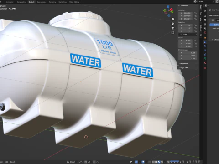Open the Physics properties tab icon
The image size is (219, 164).
(x=205, y=50)
